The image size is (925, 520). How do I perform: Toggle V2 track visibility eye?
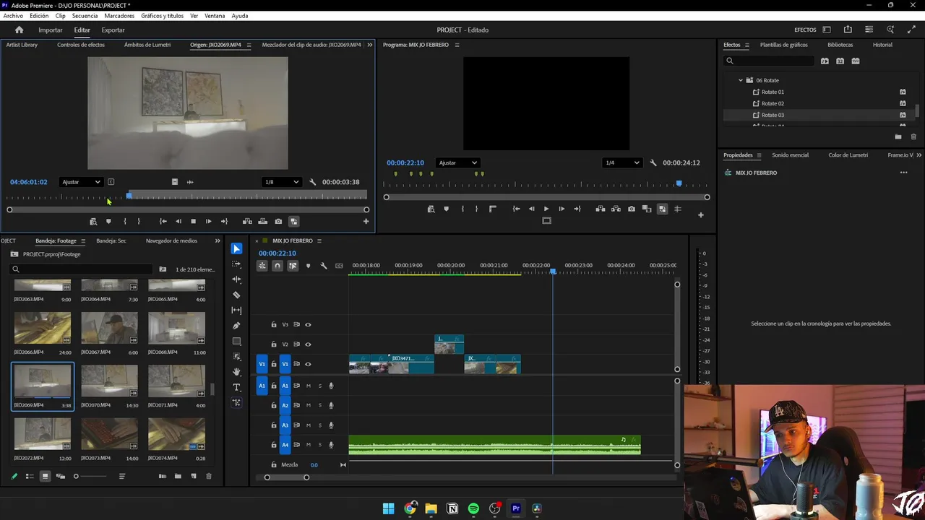308,344
